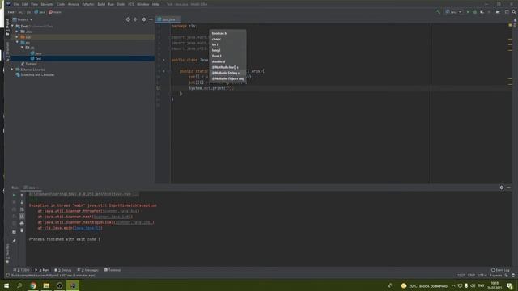Image resolution: width=518 pixels, height=291 pixels.
Task: Click the Build project hammer icon
Action: [x=439, y=12]
